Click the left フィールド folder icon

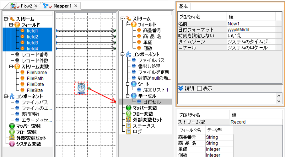17,25
